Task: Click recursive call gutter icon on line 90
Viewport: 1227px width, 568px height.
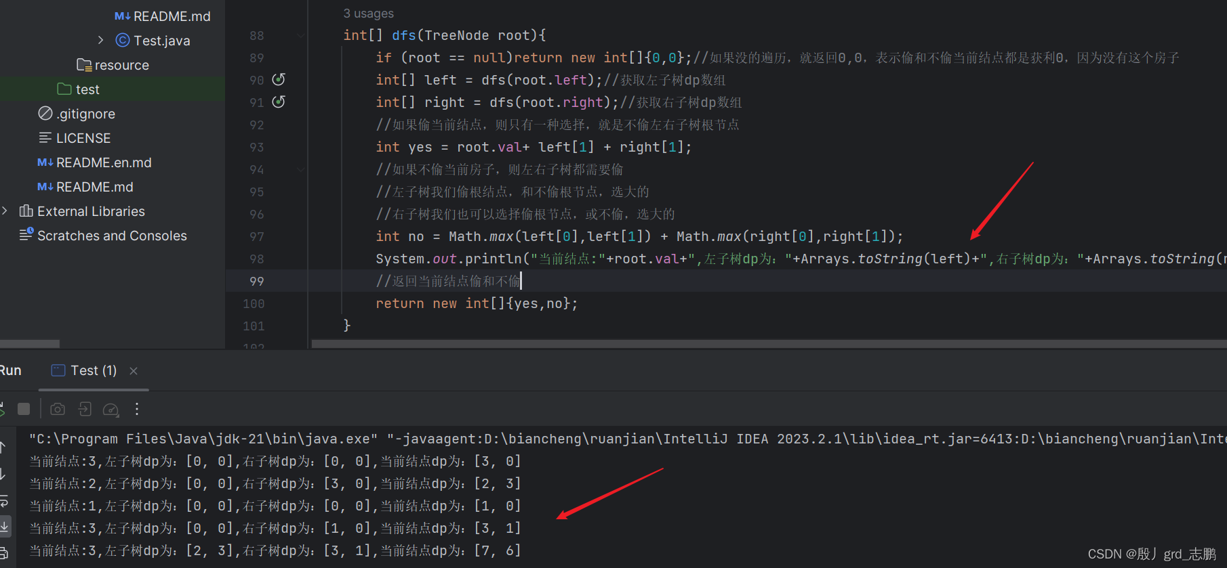Action: tap(279, 80)
